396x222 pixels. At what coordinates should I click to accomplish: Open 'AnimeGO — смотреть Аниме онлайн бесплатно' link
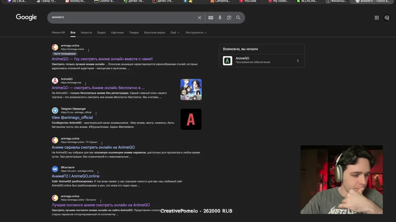pos(98,88)
